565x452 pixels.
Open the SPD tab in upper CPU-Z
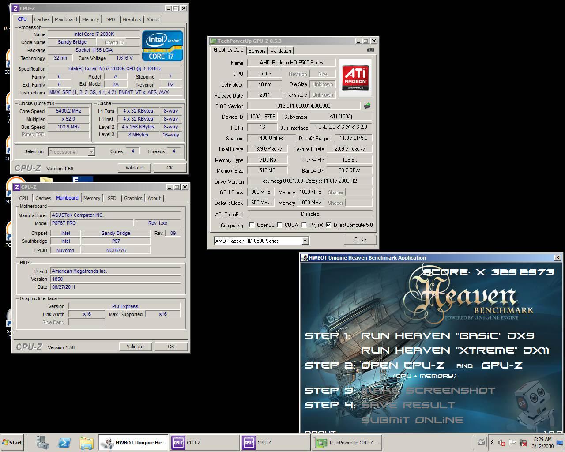(x=111, y=19)
